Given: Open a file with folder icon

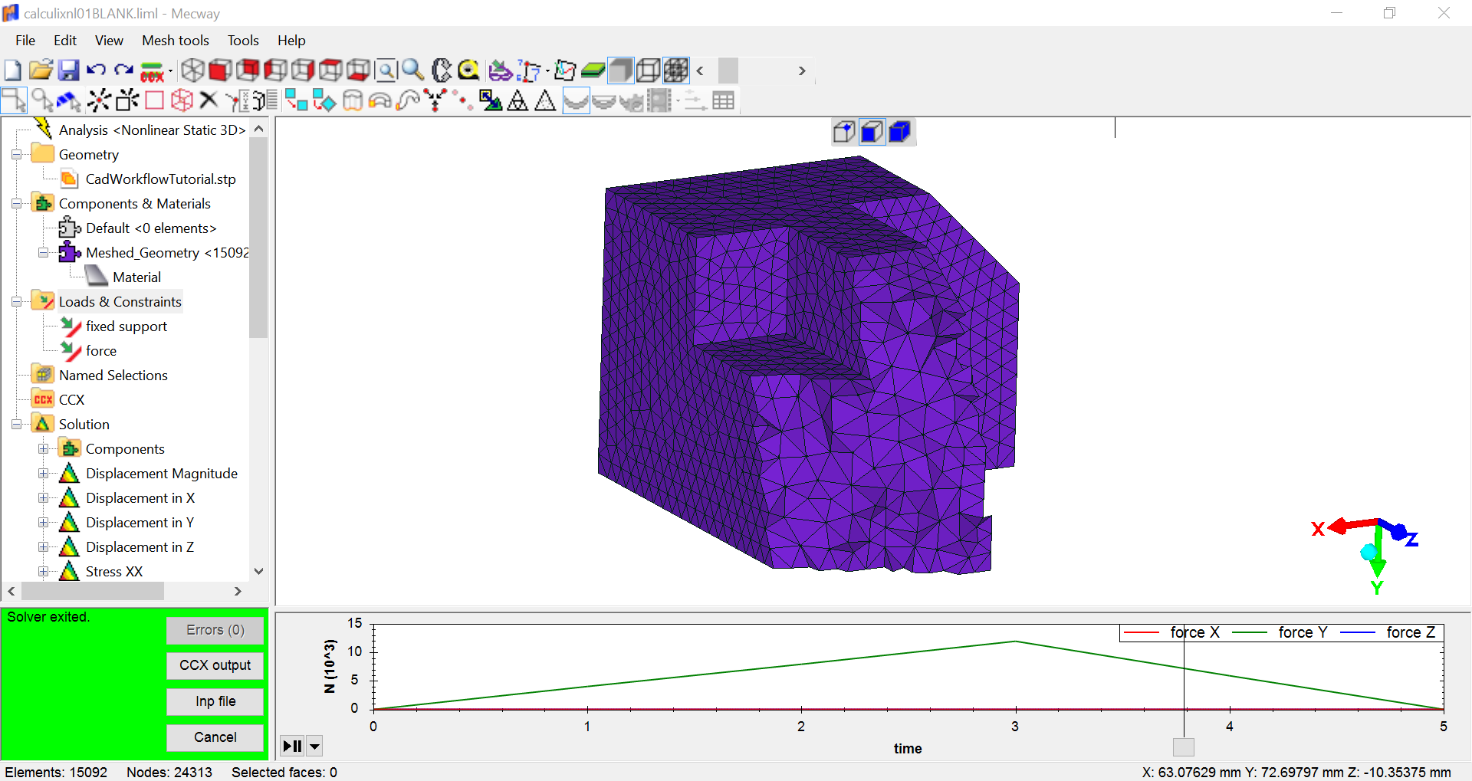Looking at the screenshot, I should (41, 71).
